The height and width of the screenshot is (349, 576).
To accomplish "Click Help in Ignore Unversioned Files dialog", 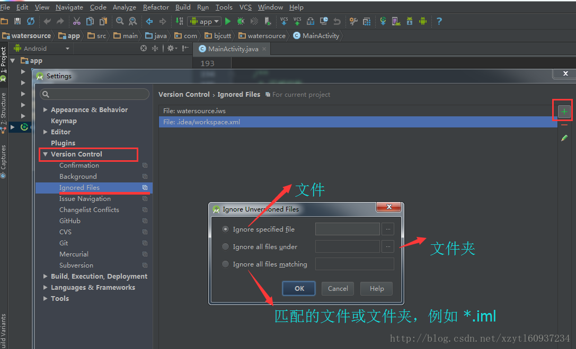I will [x=377, y=289].
